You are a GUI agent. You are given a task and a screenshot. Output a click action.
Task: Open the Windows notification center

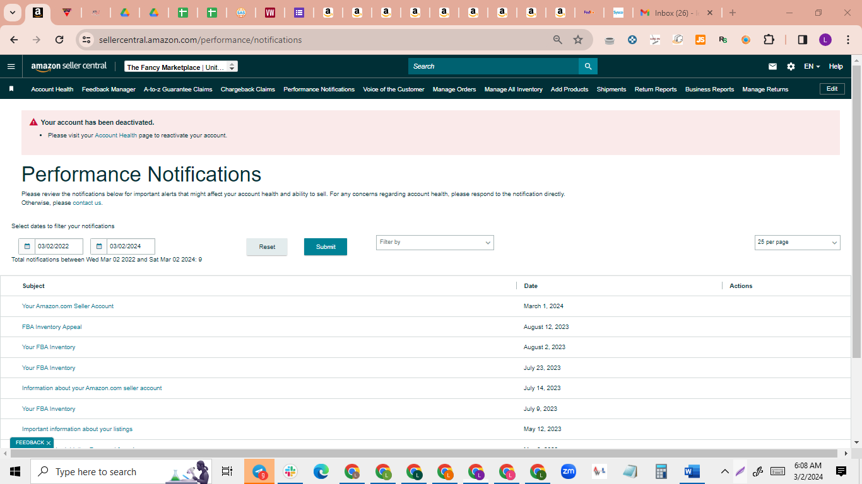(841, 471)
